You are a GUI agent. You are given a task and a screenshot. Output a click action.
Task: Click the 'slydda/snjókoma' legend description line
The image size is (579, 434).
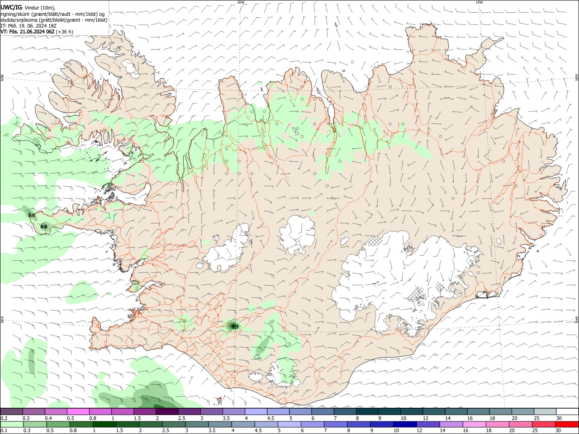[x=54, y=20]
